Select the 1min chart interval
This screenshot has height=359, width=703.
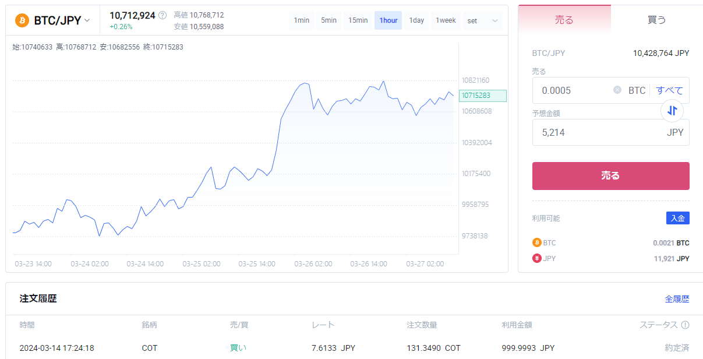pos(302,20)
